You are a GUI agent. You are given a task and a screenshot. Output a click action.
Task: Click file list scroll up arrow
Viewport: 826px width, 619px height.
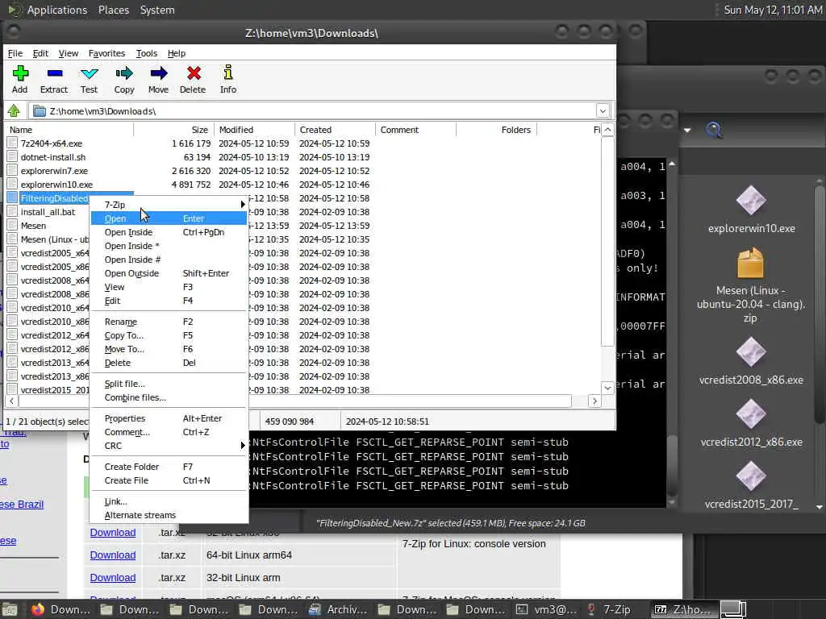click(x=607, y=130)
